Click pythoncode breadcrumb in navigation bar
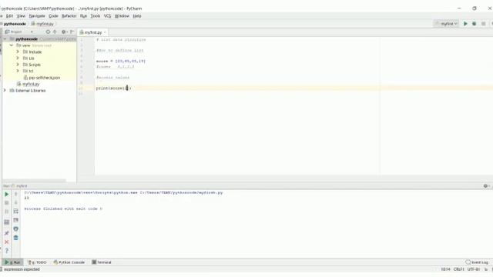This screenshot has width=493, height=277. coord(15,24)
